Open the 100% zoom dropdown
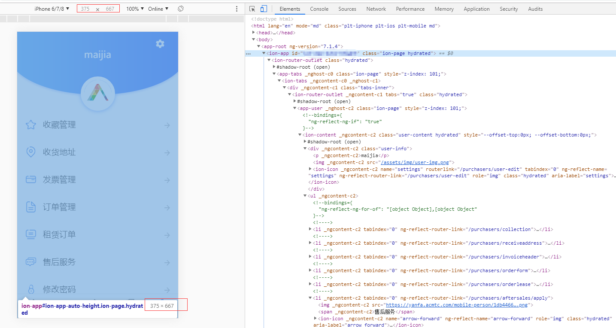This screenshot has width=616, height=328. coord(135,9)
